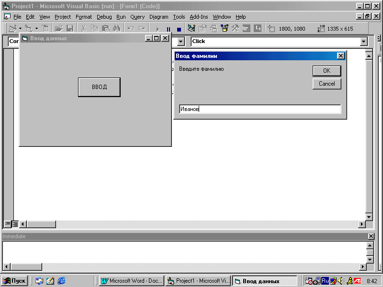
Task: Click the Start run triangle icon
Action: click(158, 29)
